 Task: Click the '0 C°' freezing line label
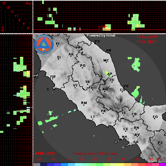pyautogui.click(x=102, y=27)
